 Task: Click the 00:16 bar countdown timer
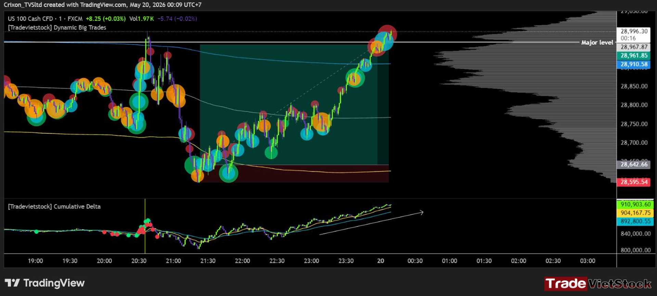coord(628,38)
